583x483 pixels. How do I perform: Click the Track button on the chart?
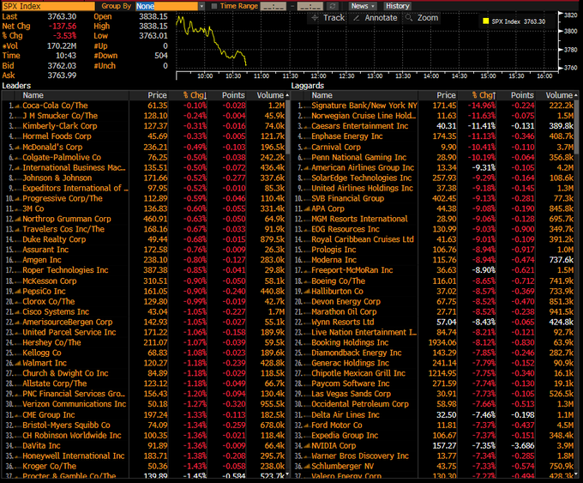[x=328, y=17]
